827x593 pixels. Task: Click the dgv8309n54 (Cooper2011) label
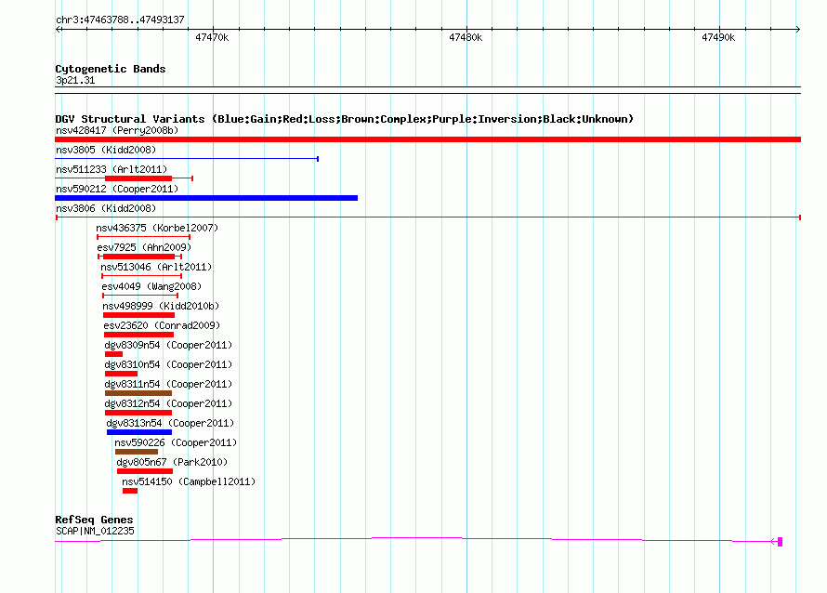[168, 345]
